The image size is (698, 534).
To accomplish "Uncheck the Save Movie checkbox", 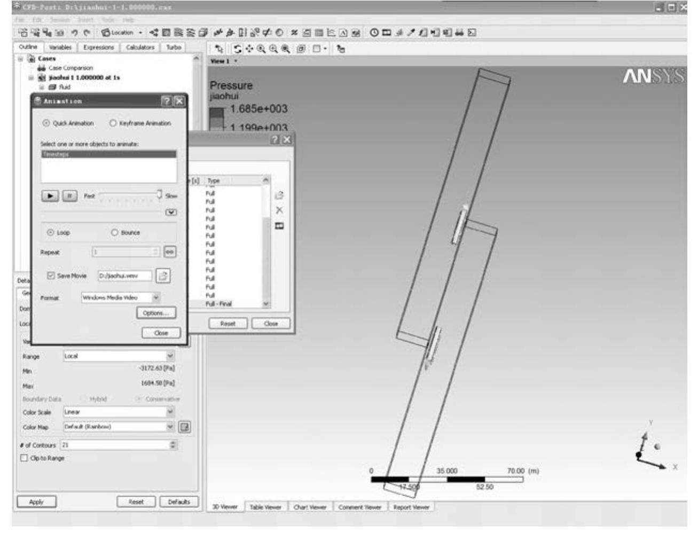I will (51, 276).
